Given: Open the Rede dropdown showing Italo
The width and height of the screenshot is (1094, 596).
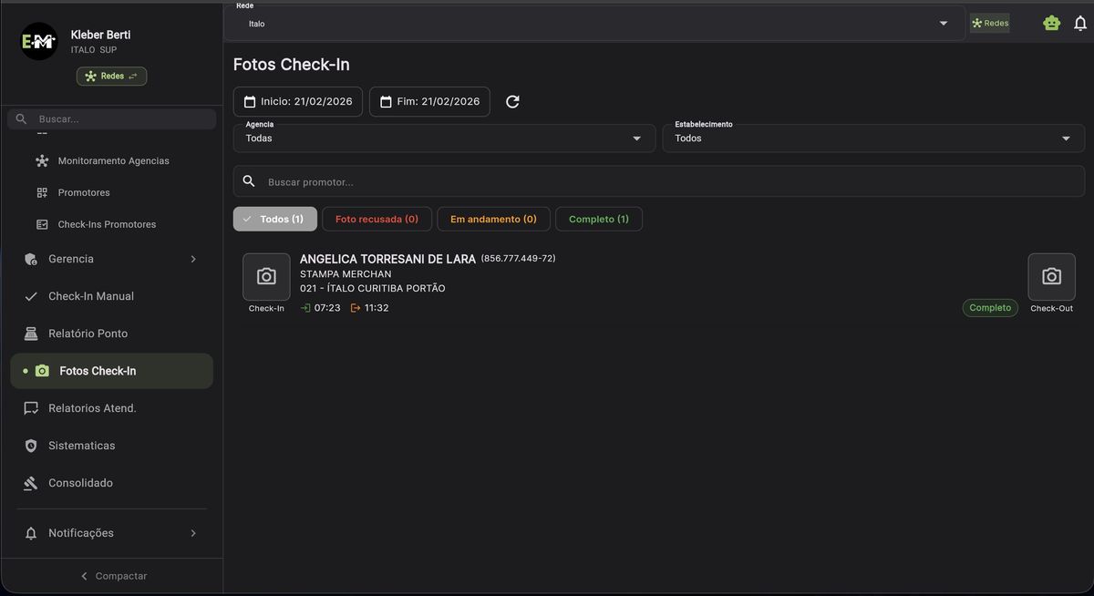Looking at the screenshot, I should 593,24.
